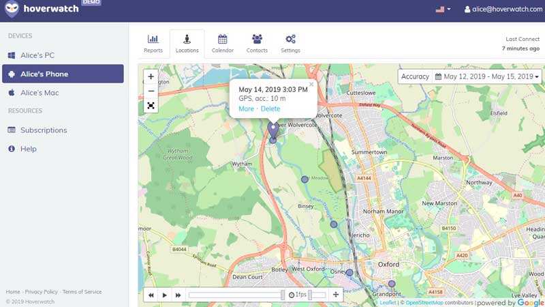Click the selected location pin marker
The image size is (545, 307).
[273, 130]
